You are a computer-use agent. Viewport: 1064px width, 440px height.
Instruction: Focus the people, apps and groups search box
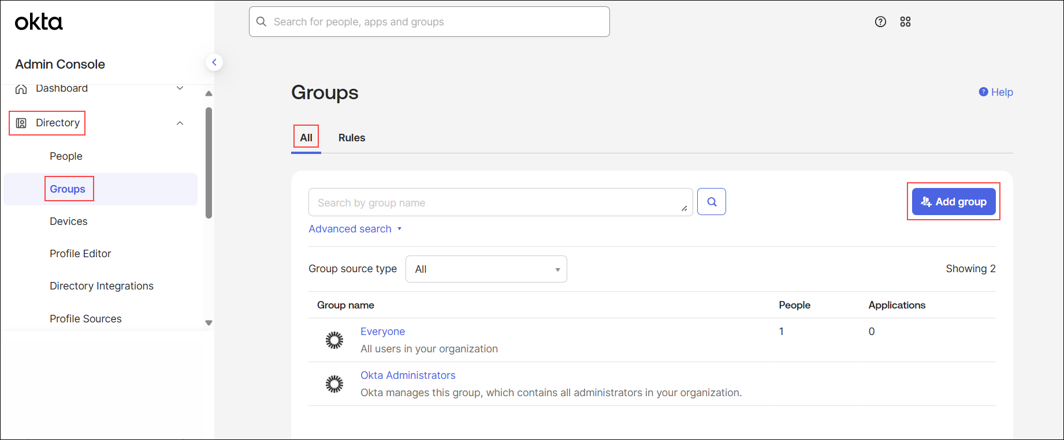click(429, 22)
